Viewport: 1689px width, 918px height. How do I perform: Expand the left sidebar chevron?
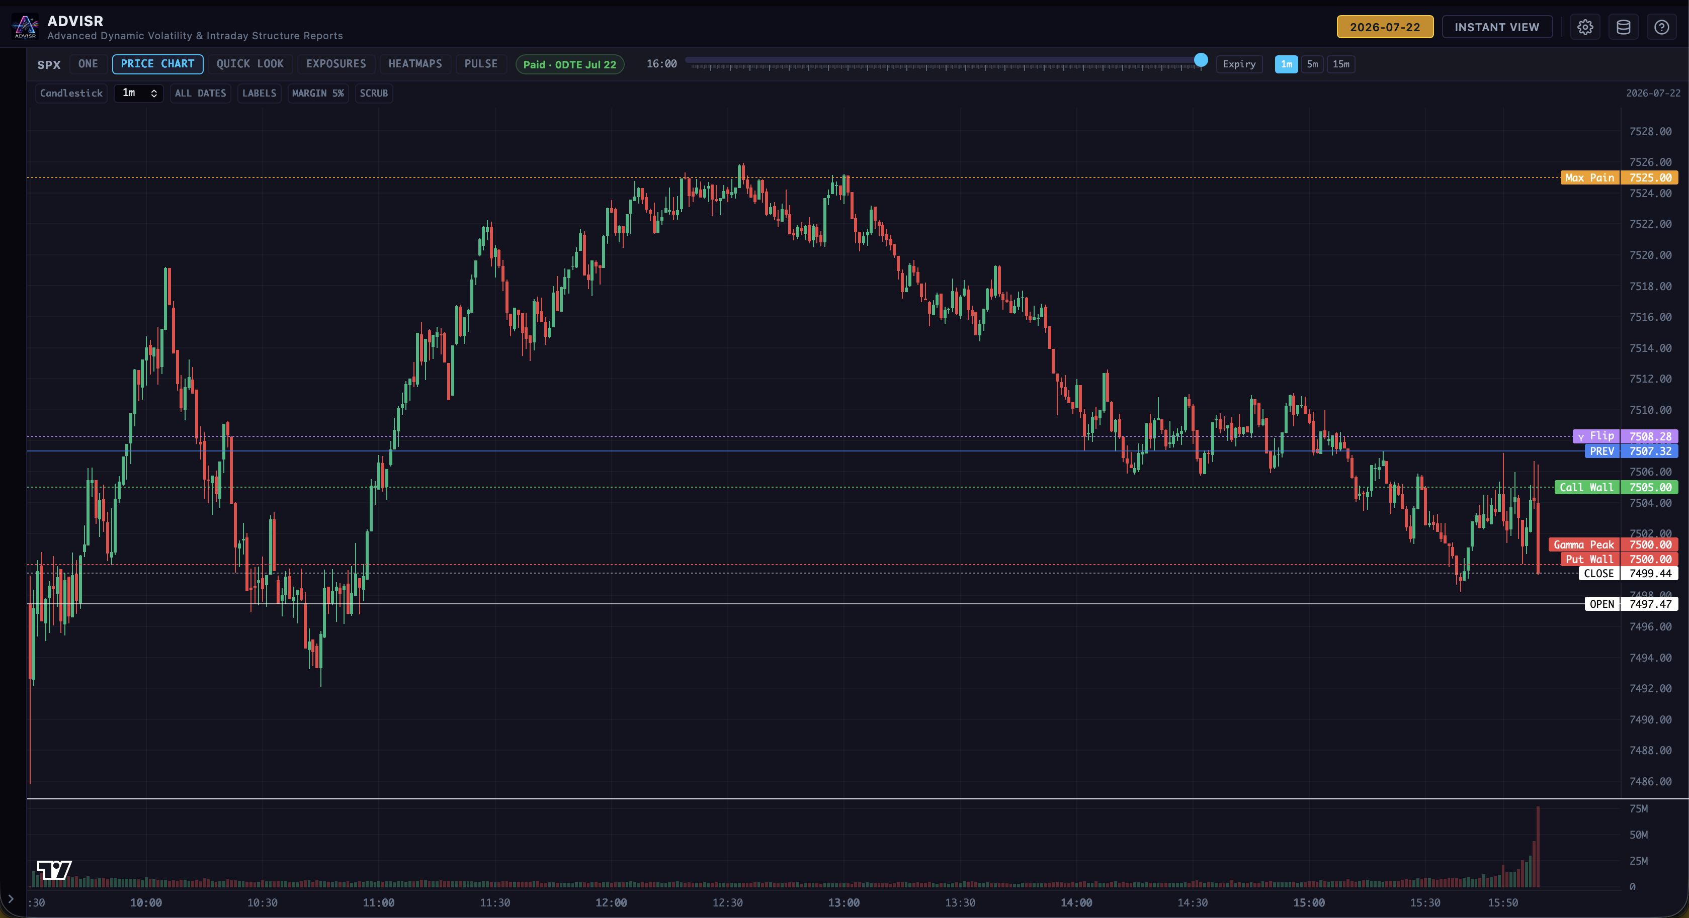coord(11,898)
